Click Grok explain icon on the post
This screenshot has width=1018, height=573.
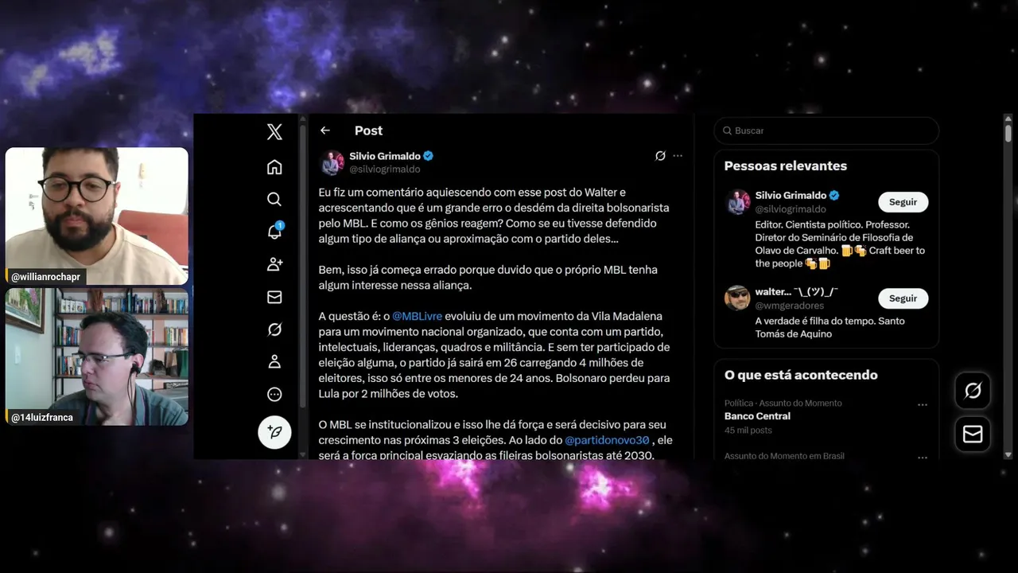660,156
